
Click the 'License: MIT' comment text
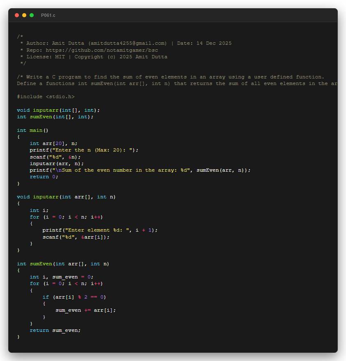click(46, 57)
